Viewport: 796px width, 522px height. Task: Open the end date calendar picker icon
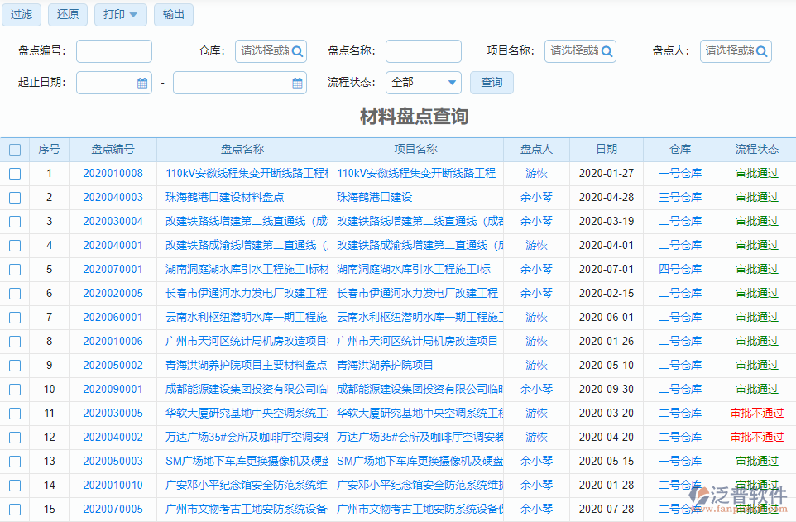pyautogui.click(x=299, y=83)
